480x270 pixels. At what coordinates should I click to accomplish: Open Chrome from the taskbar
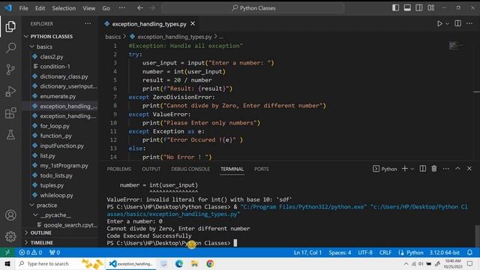coord(210,263)
